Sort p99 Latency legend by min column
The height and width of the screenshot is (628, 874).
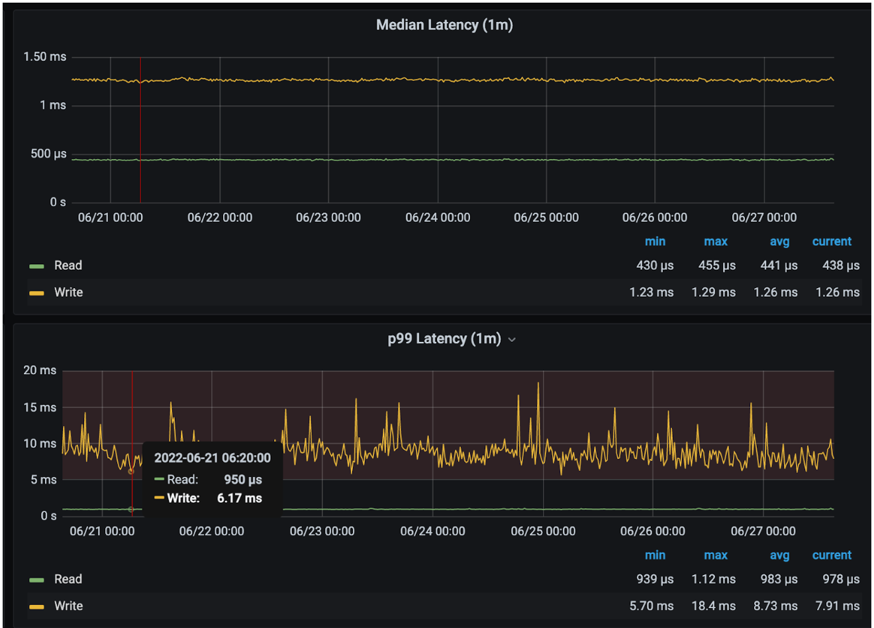pyautogui.click(x=655, y=556)
